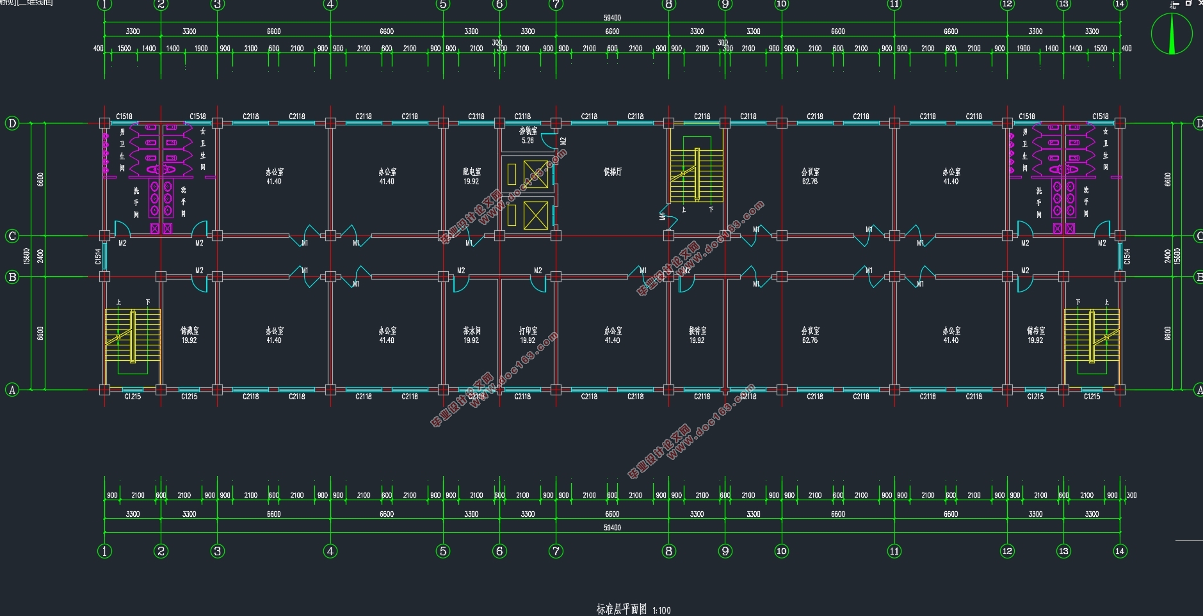Select the top 59400 overall dimension
1203x616 pixels.
point(612,18)
